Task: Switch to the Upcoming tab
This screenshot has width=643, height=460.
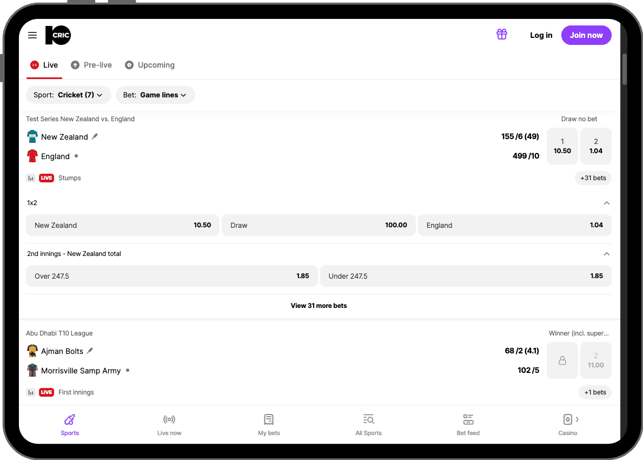Action: [x=150, y=65]
